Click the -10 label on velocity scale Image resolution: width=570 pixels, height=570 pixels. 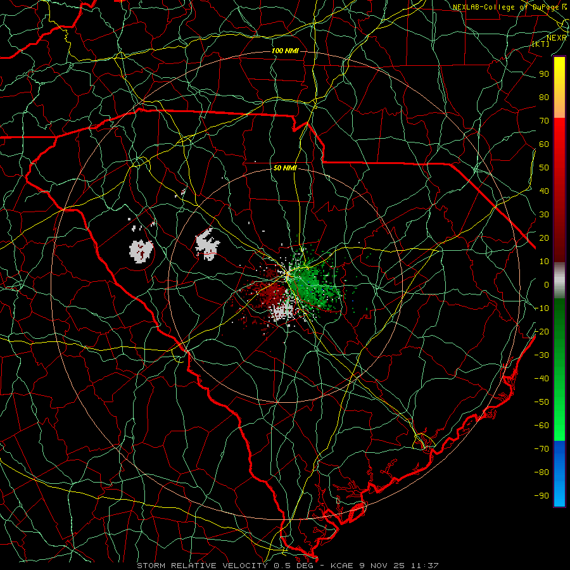[541, 308]
